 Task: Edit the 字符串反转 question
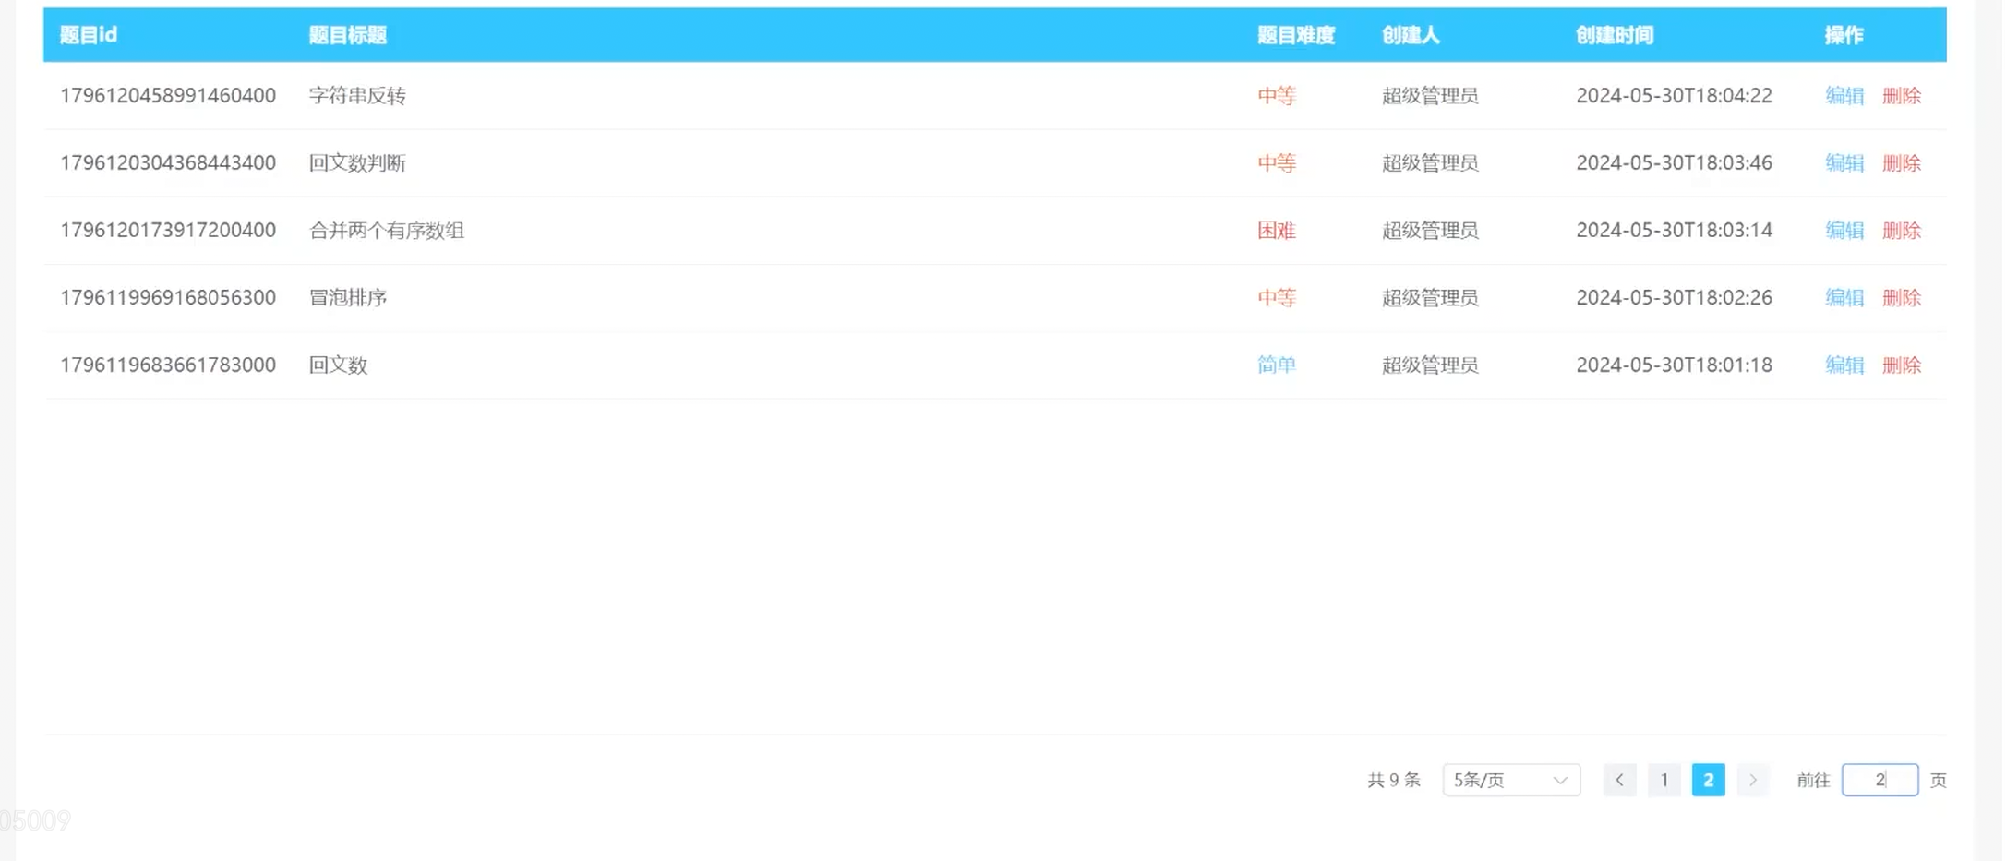click(1844, 95)
